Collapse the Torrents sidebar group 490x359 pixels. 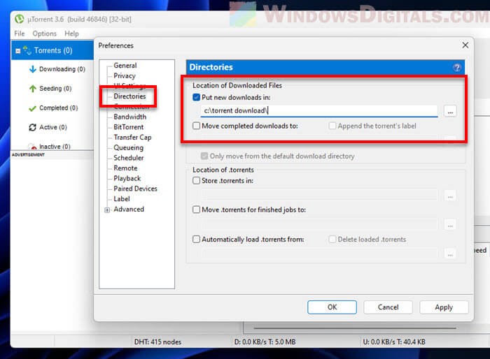[18, 50]
